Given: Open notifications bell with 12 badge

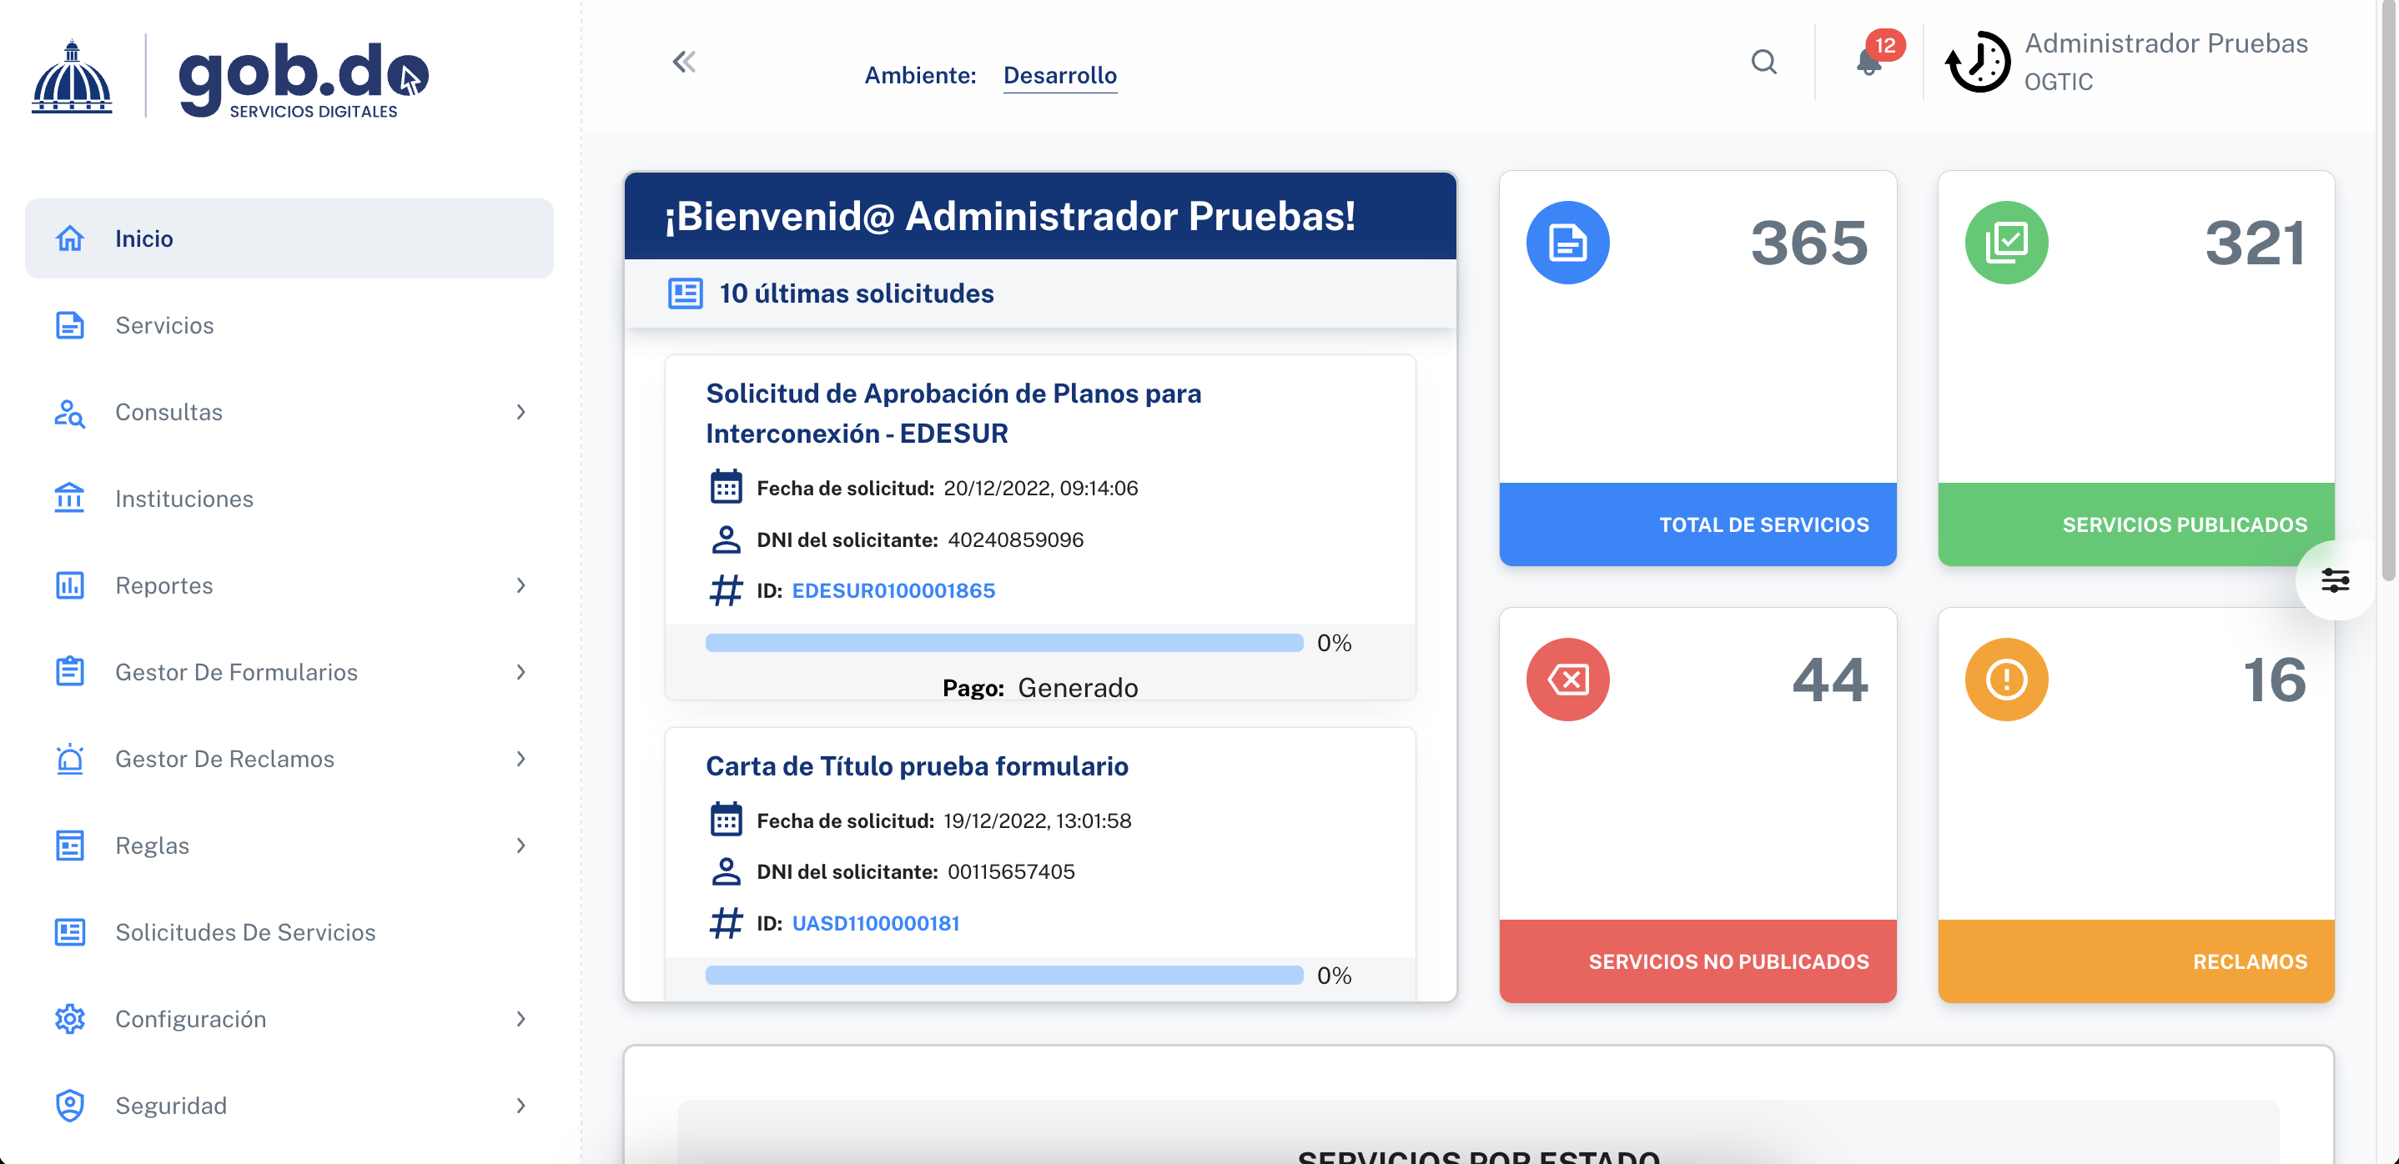Looking at the screenshot, I should pos(1869,62).
